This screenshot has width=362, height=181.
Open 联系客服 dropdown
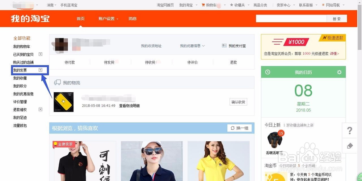coord(308,5)
